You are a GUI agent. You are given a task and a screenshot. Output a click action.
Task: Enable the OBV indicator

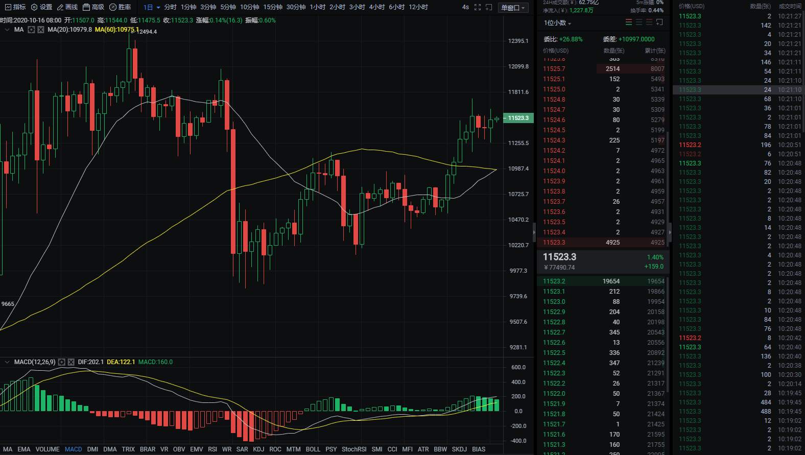click(179, 449)
